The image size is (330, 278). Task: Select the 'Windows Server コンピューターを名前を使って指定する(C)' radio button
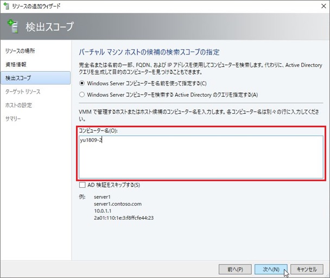click(x=82, y=83)
